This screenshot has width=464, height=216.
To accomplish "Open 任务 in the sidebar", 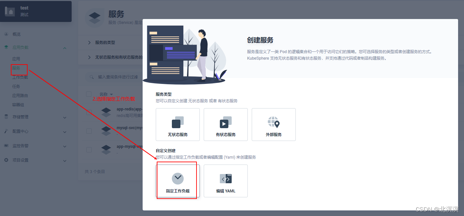I will coord(16,87).
